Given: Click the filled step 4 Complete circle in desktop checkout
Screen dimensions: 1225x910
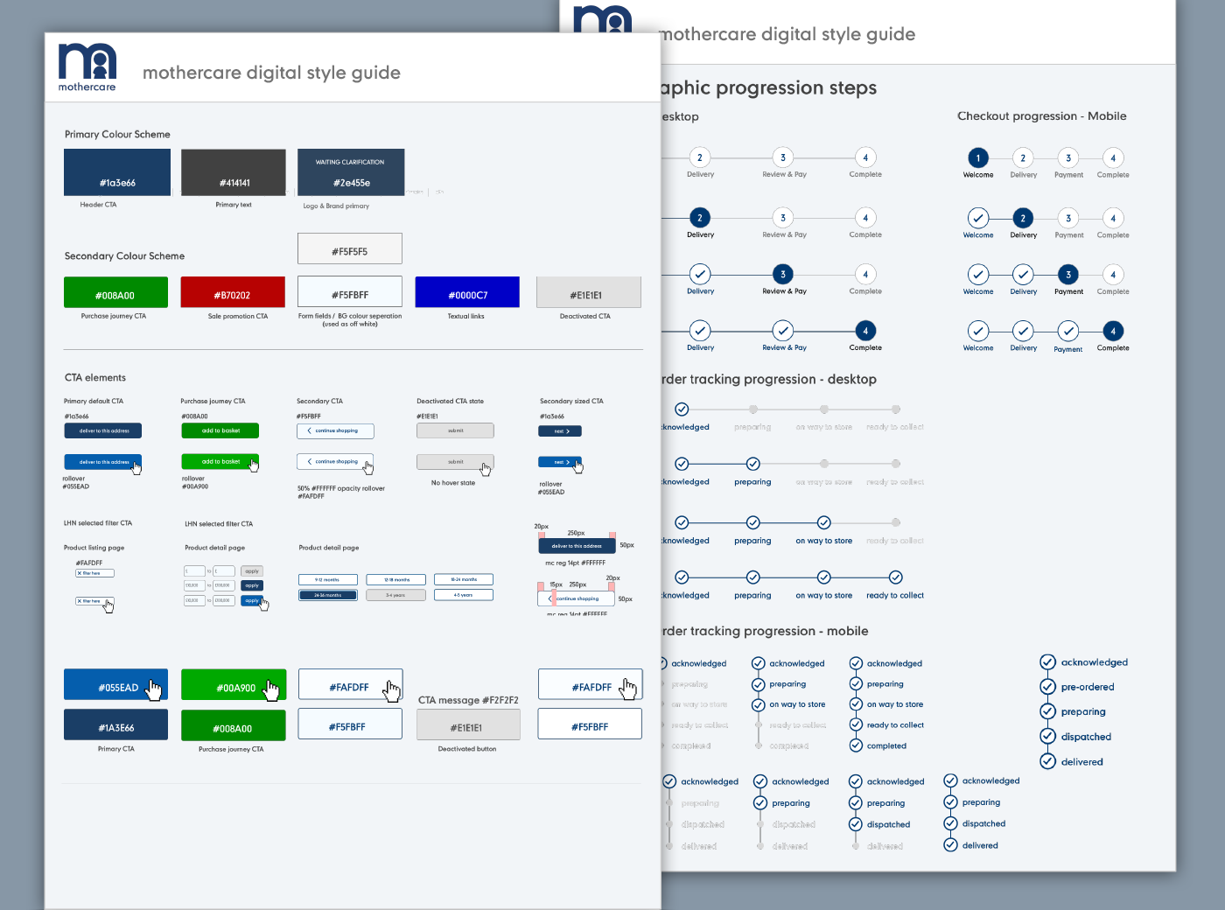Looking at the screenshot, I should (x=865, y=331).
